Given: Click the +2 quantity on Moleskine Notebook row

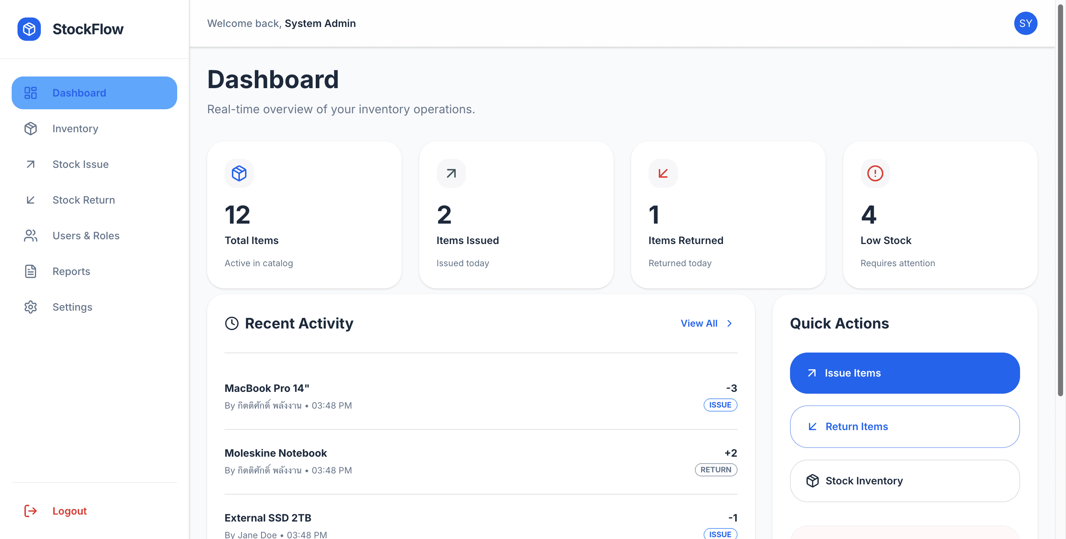Looking at the screenshot, I should click(x=730, y=453).
